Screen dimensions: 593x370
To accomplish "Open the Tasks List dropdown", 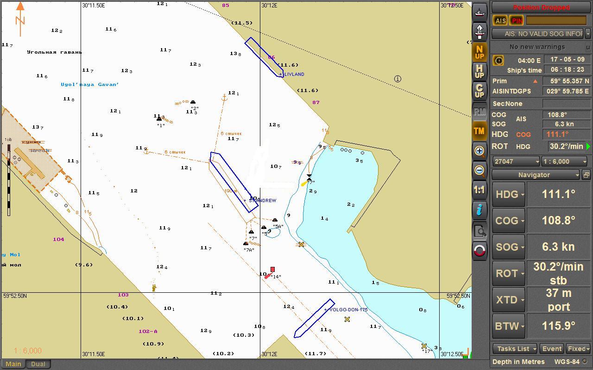I will tap(514, 349).
